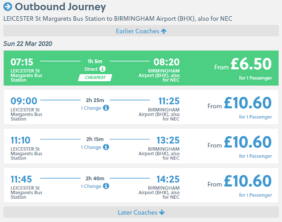
Task: Show Earlier Coaches
Action: (x=137, y=31)
